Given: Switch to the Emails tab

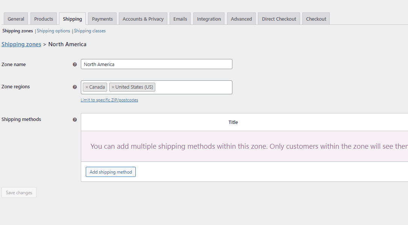Looking at the screenshot, I should 180,19.
